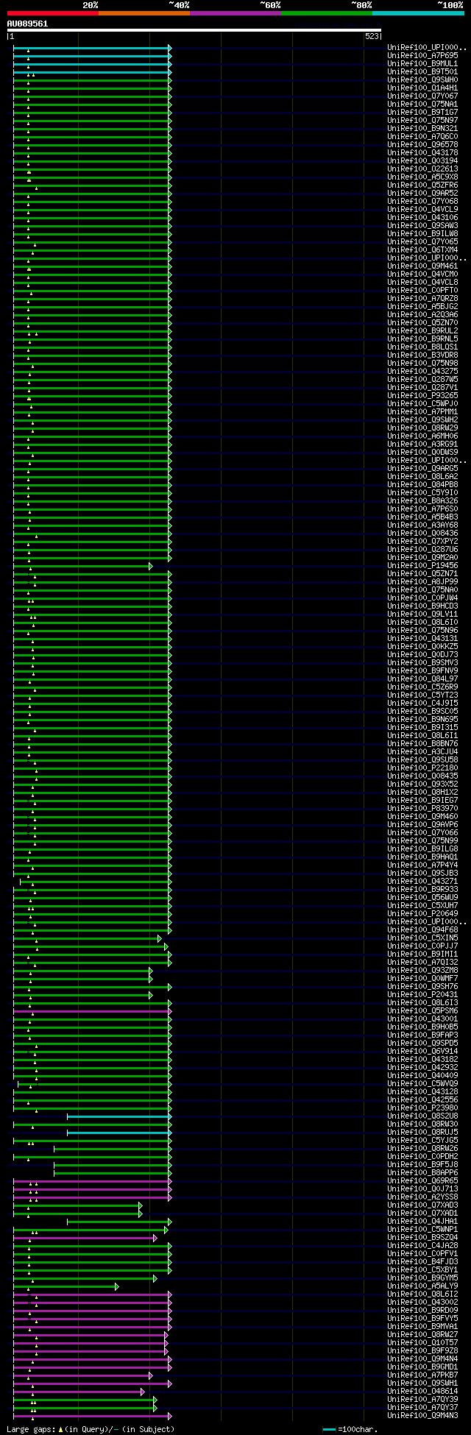The image size is (471, 1435).
Task: Select last hit UniRef100_Q9M4N3
Action: tap(422, 1415)
